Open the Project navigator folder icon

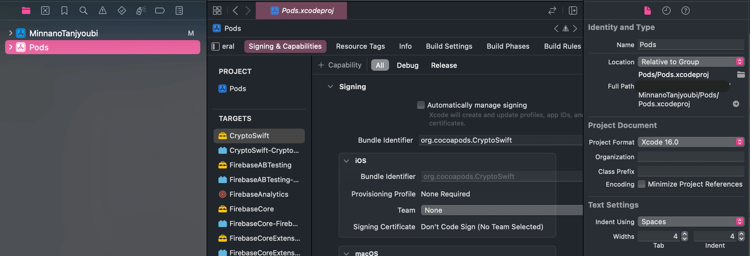[26, 11]
